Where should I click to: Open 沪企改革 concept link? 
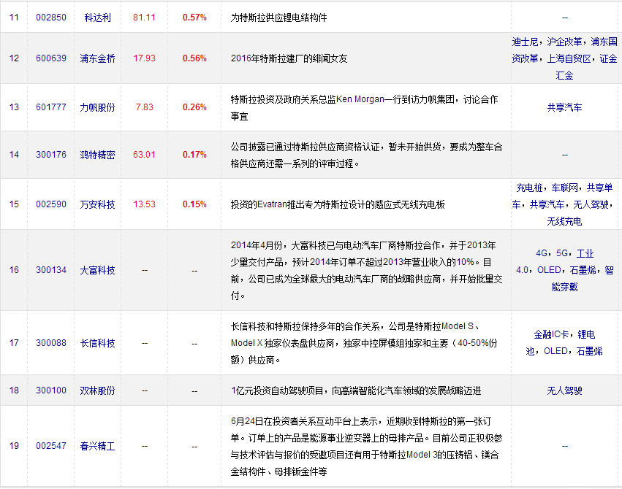point(564,42)
